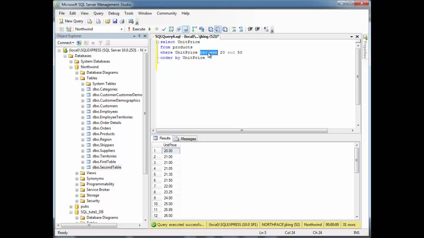Pin the Object Explorer panel (auto hide)
The image size is (424, 238).
pyautogui.click(x=139, y=36)
